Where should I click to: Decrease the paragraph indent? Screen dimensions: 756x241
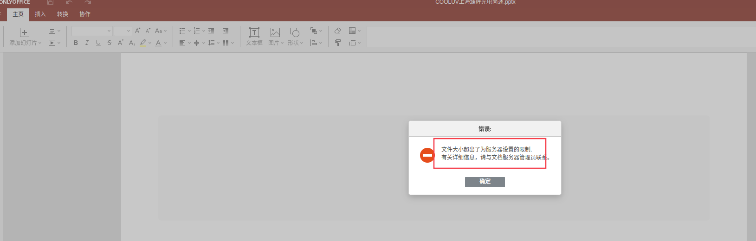tap(211, 31)
